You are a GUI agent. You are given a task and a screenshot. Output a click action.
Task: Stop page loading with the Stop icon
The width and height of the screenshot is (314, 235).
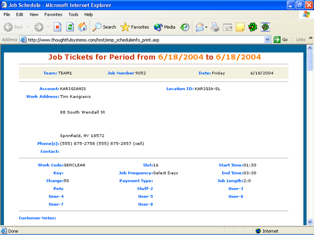click(x=57, y=27)
